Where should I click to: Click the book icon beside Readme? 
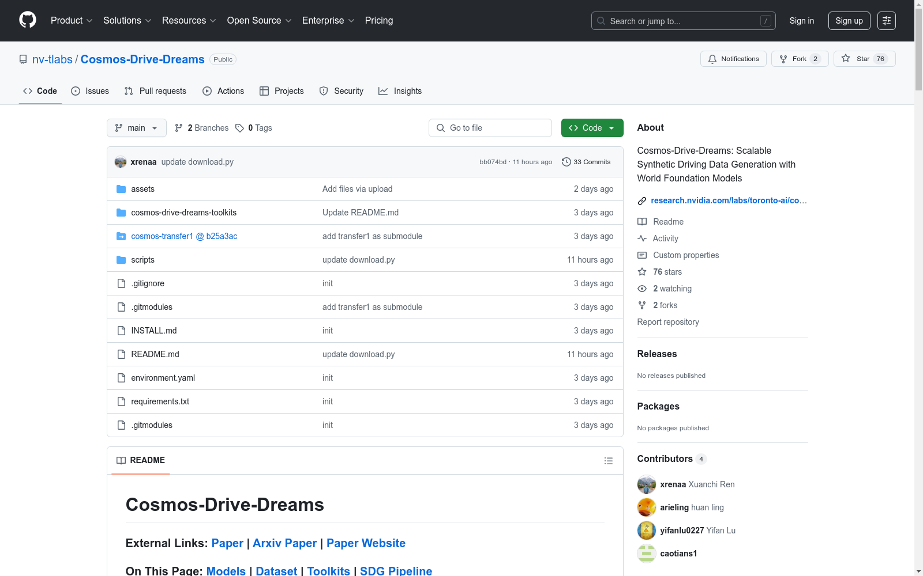coord(642,222)
